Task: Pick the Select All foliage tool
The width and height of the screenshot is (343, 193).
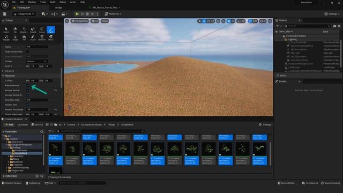Action: click(15, 30)
